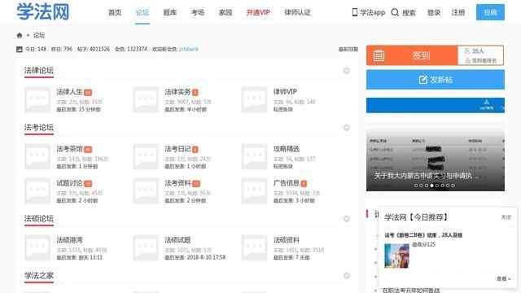Open the 法考资料 forum bubble icon
This screenshot has height=293, width=521.
click(x=146, y=191)
